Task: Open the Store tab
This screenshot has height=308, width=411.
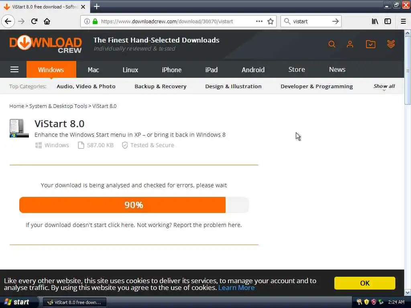Action: pos(297,69)
